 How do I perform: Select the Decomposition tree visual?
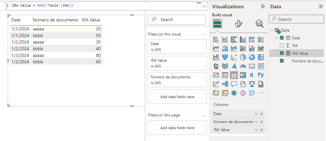[225, 84]
